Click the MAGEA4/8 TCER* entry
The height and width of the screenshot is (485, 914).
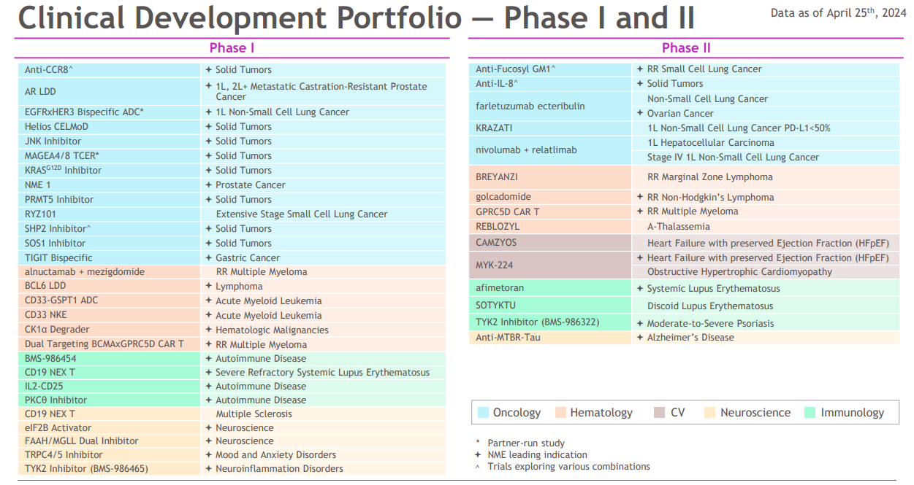click(x=61, y=156)
